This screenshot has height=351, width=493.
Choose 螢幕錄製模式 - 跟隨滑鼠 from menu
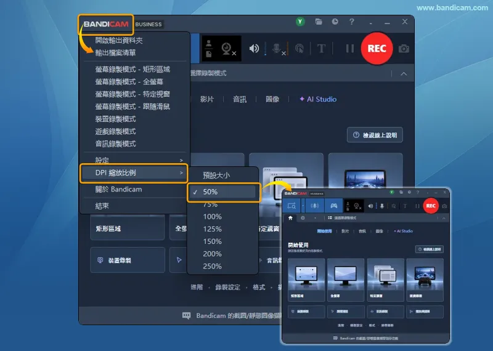tap(132, 107)
